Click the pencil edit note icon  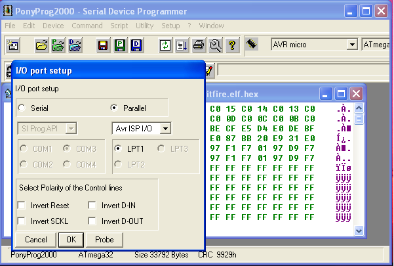209,71
